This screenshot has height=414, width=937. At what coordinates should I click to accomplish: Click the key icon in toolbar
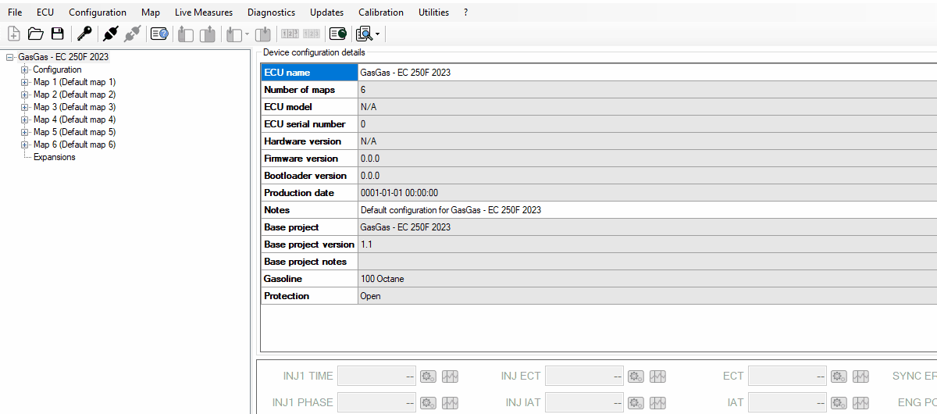click(x=84, y=34)
